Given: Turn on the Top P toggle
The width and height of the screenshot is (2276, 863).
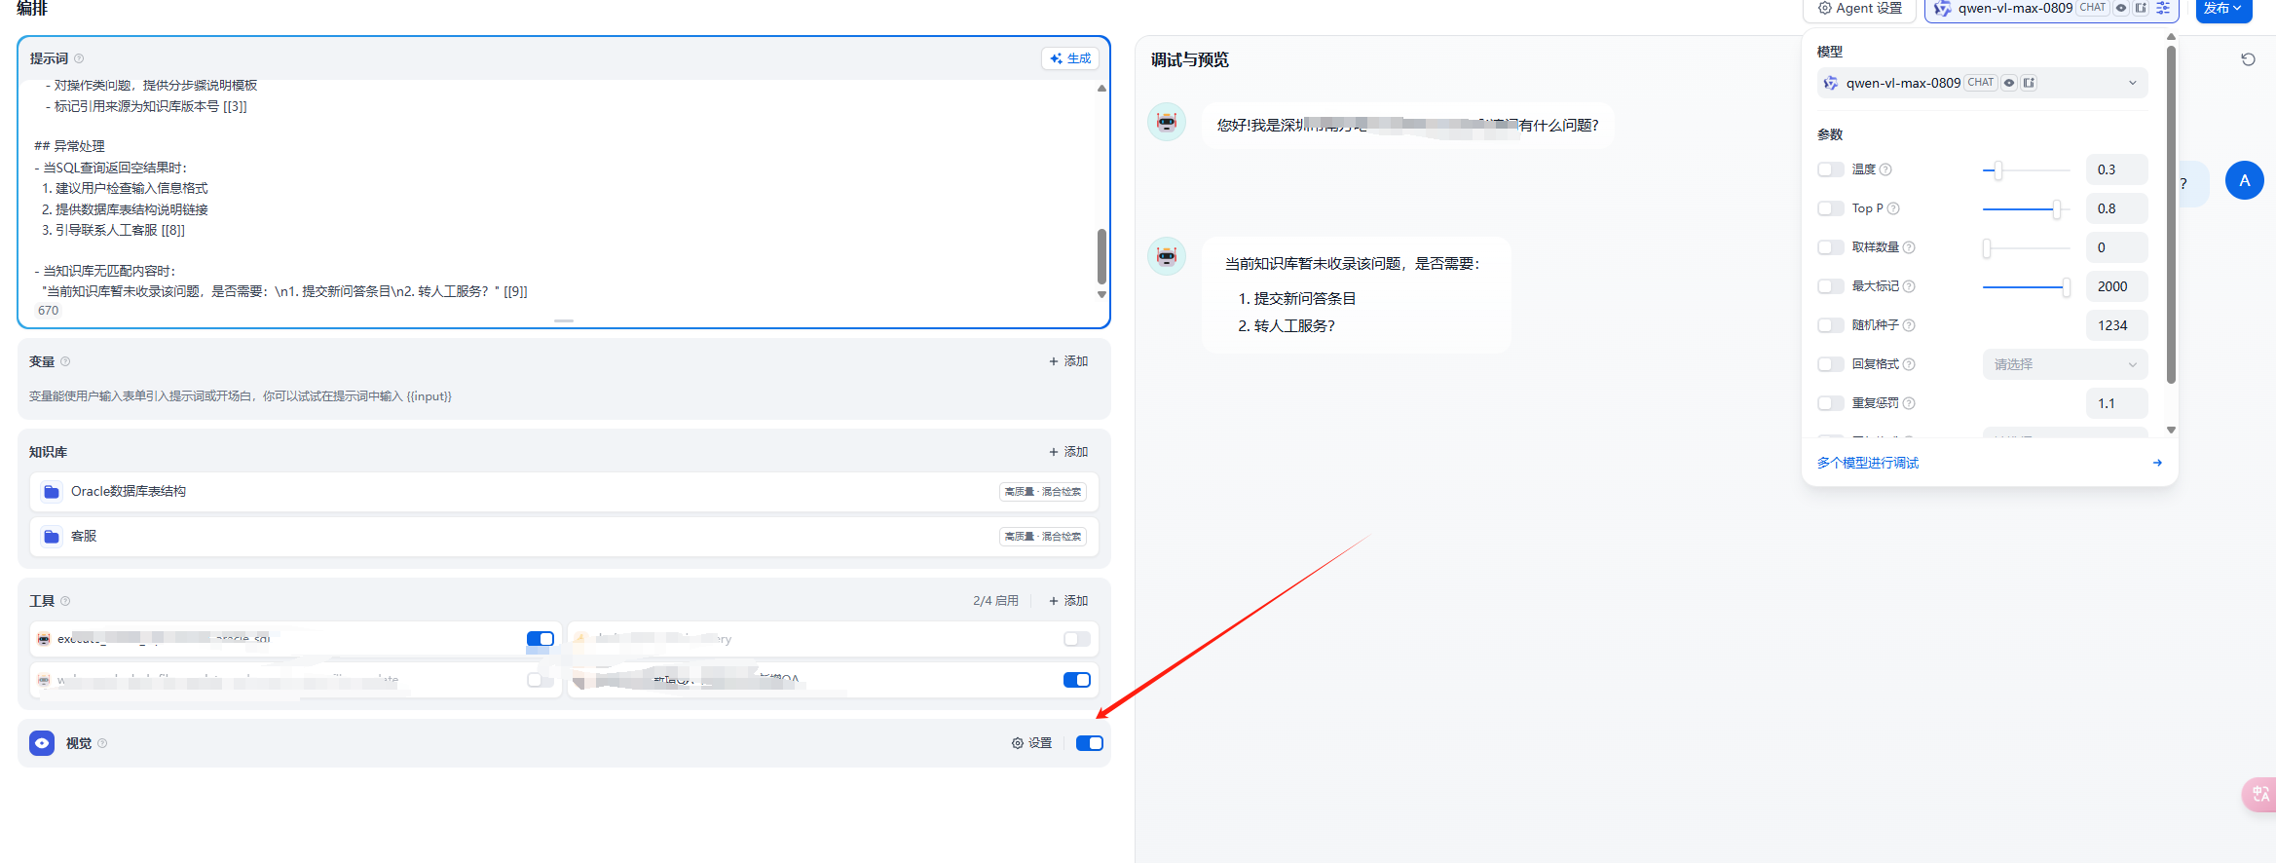Looking at the screenshot, I should [x=1830, y=208].
